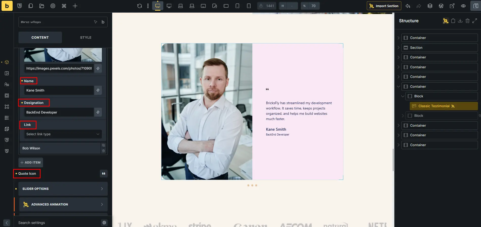
Task: Collapse the left panel arrow button
Action: click(x=7, y=223)
